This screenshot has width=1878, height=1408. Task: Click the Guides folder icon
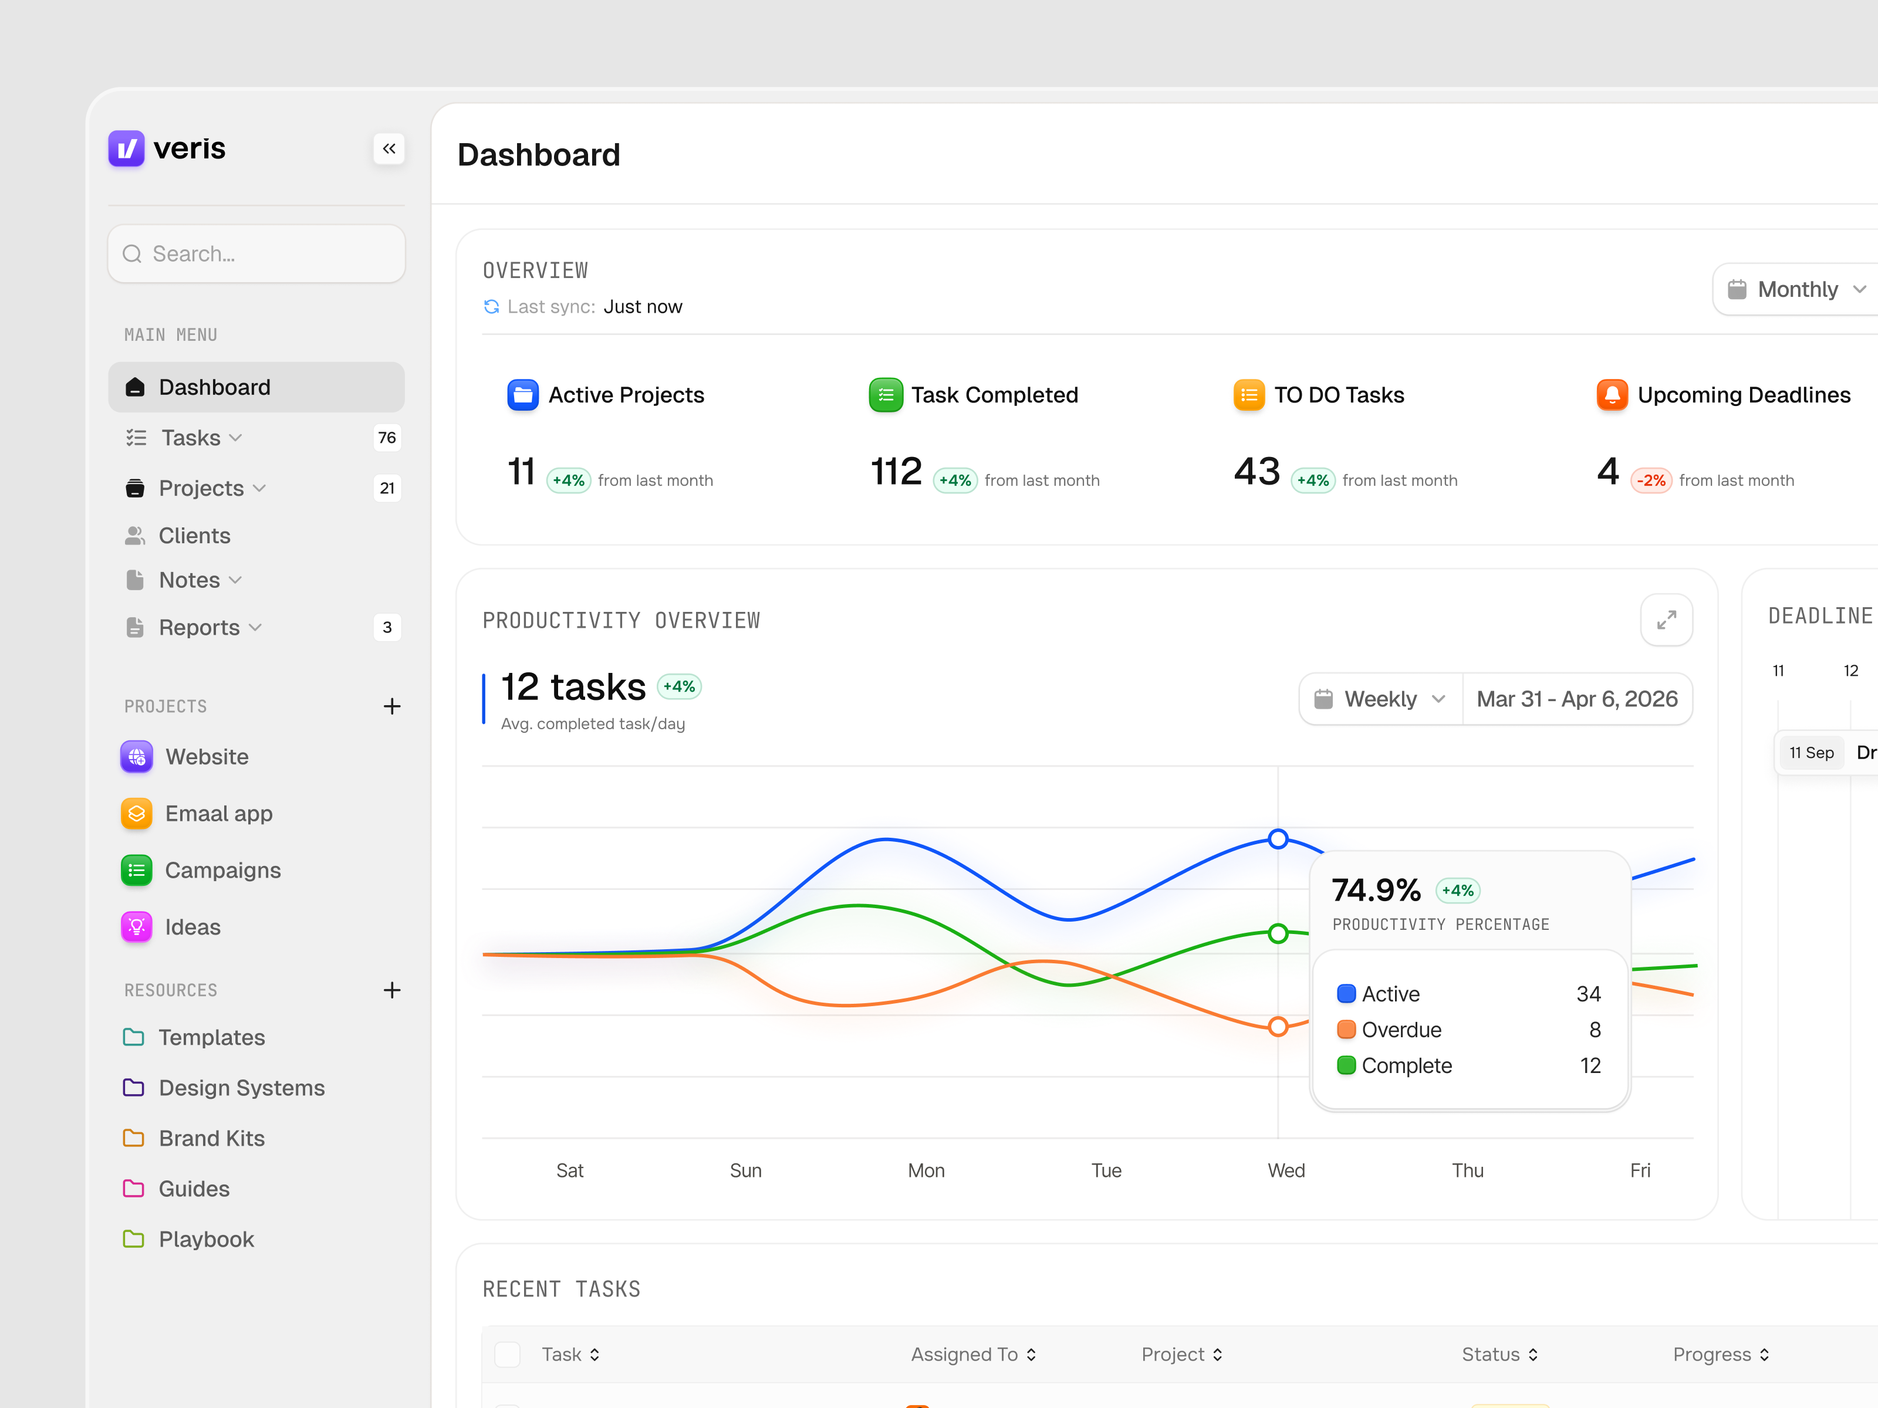[x=134, y=1188]
